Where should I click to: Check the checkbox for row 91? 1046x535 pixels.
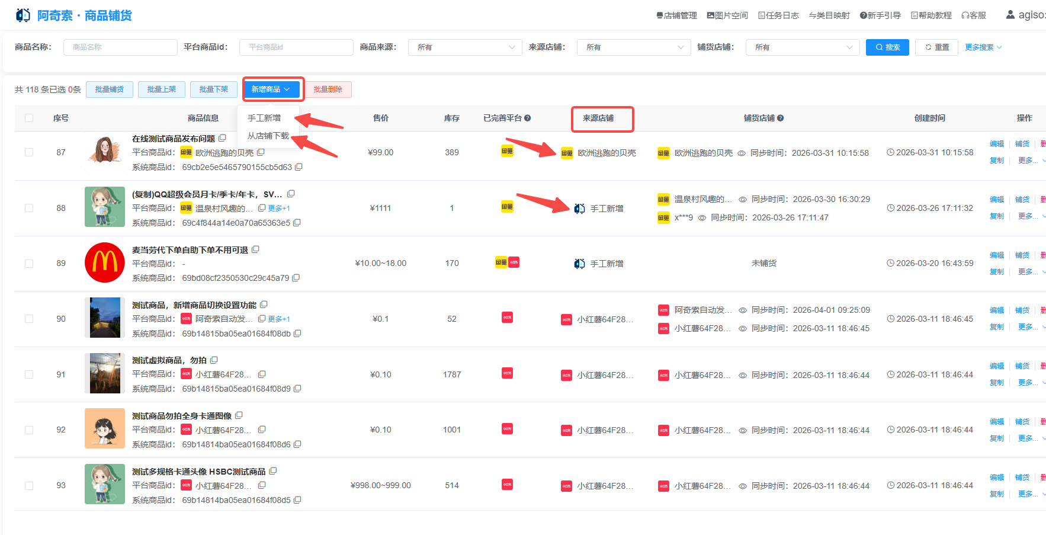pos(29,374)
